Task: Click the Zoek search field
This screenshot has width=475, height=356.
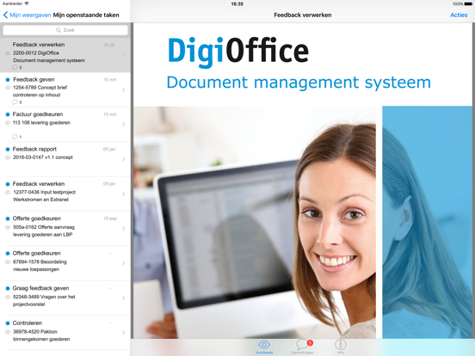Action: 65,30
